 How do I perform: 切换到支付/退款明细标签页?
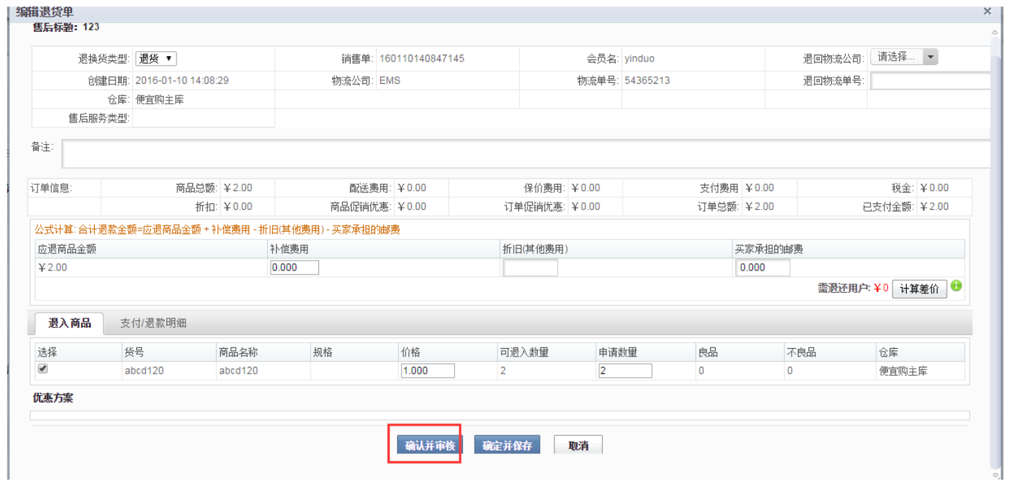click(x=155, y=322)
